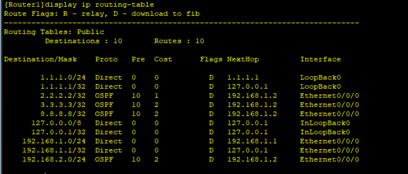
Task: Click the 'Routing Tables: Public' text
Action: pos(54,32)
